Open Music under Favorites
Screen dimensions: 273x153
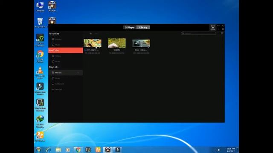click(x=66, y=45)
